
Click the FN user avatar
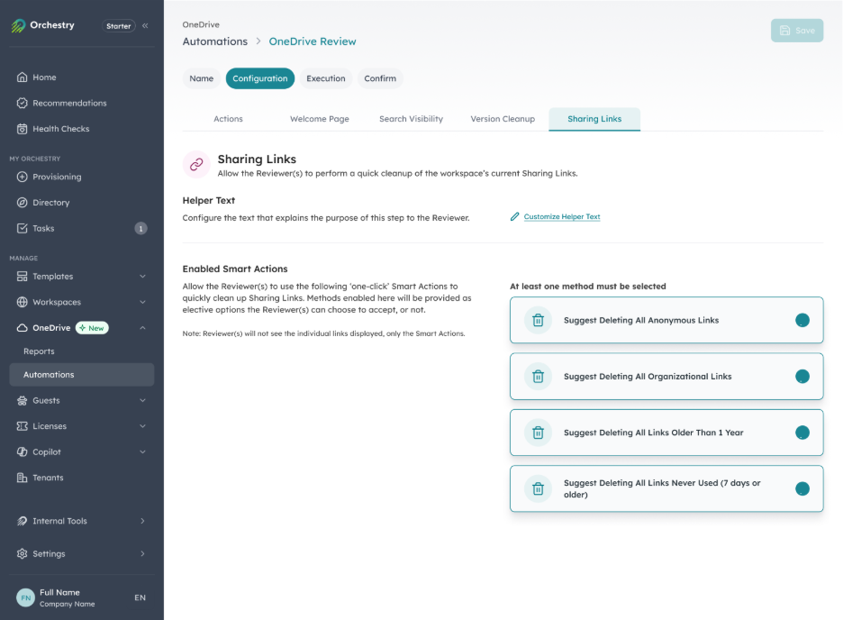[x=25, y=597]
